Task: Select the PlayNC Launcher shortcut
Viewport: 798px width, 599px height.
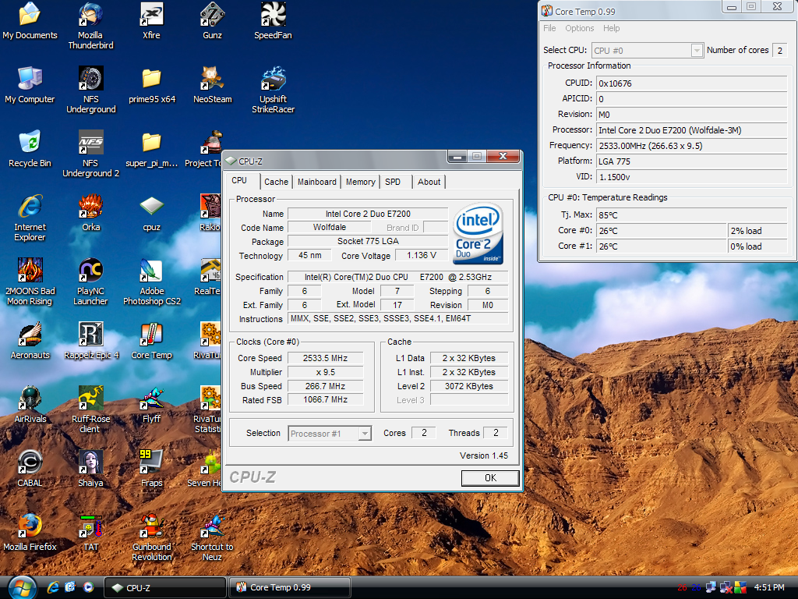Action: [90, 282]
